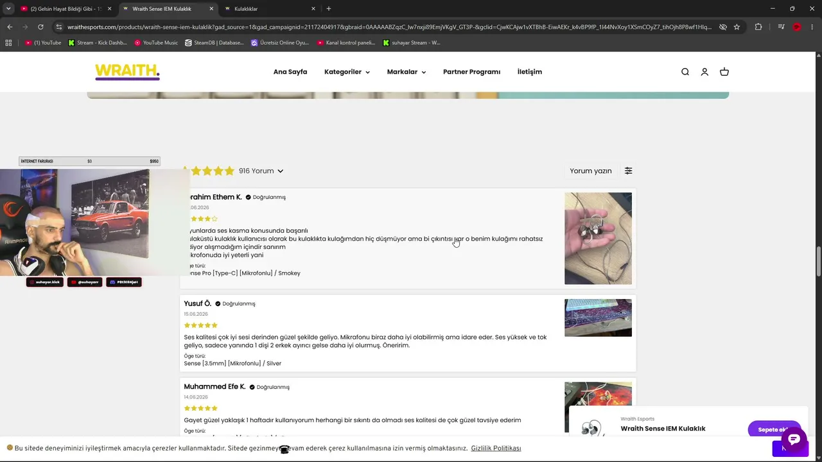Click the Doğrulanmış badge next to İbrahim Ethem K.
The width and height of the screenshot is (822, 462).
(x=266, y=197)
